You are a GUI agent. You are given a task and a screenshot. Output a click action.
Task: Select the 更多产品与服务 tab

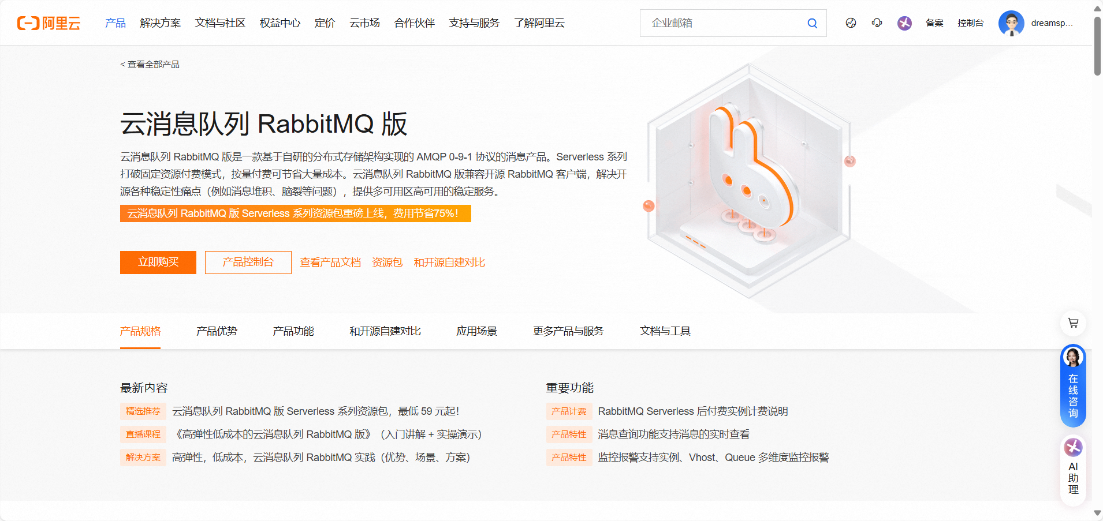coord(568,331)
